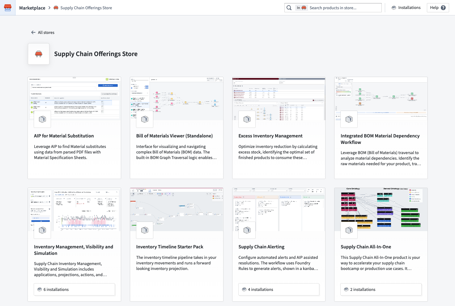Click package icon on Supply Chain Alerting card

[247, 230]
